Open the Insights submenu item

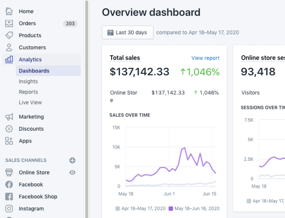[x=28, y=82]
